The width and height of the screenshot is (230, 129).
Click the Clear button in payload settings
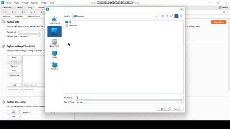point(14,71)
